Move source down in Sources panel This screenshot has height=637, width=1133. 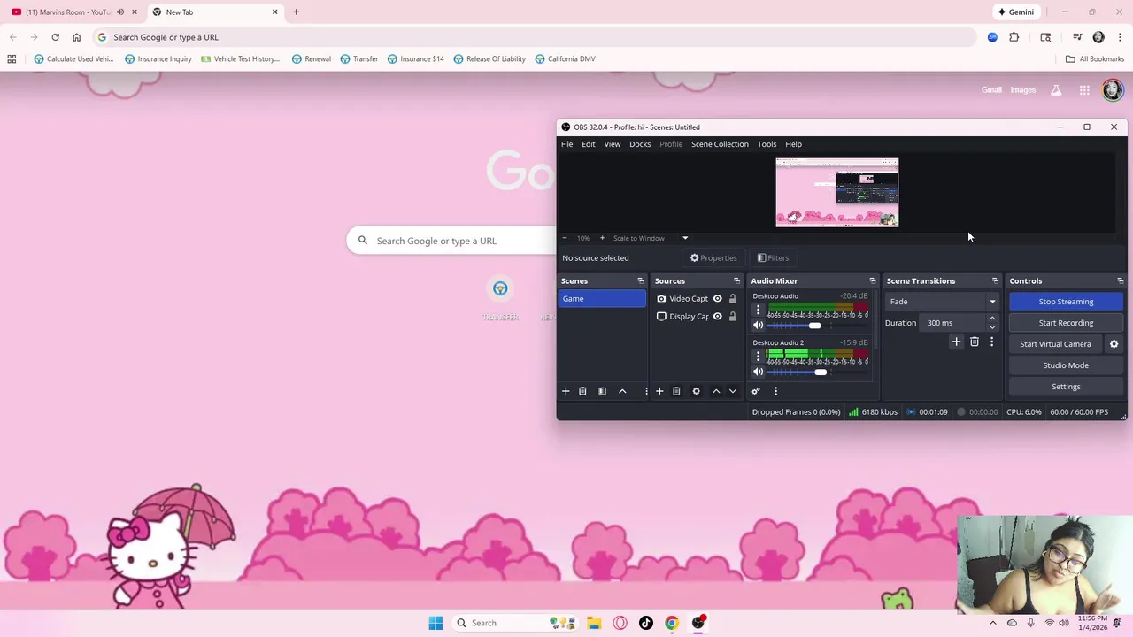click(733, 391)
